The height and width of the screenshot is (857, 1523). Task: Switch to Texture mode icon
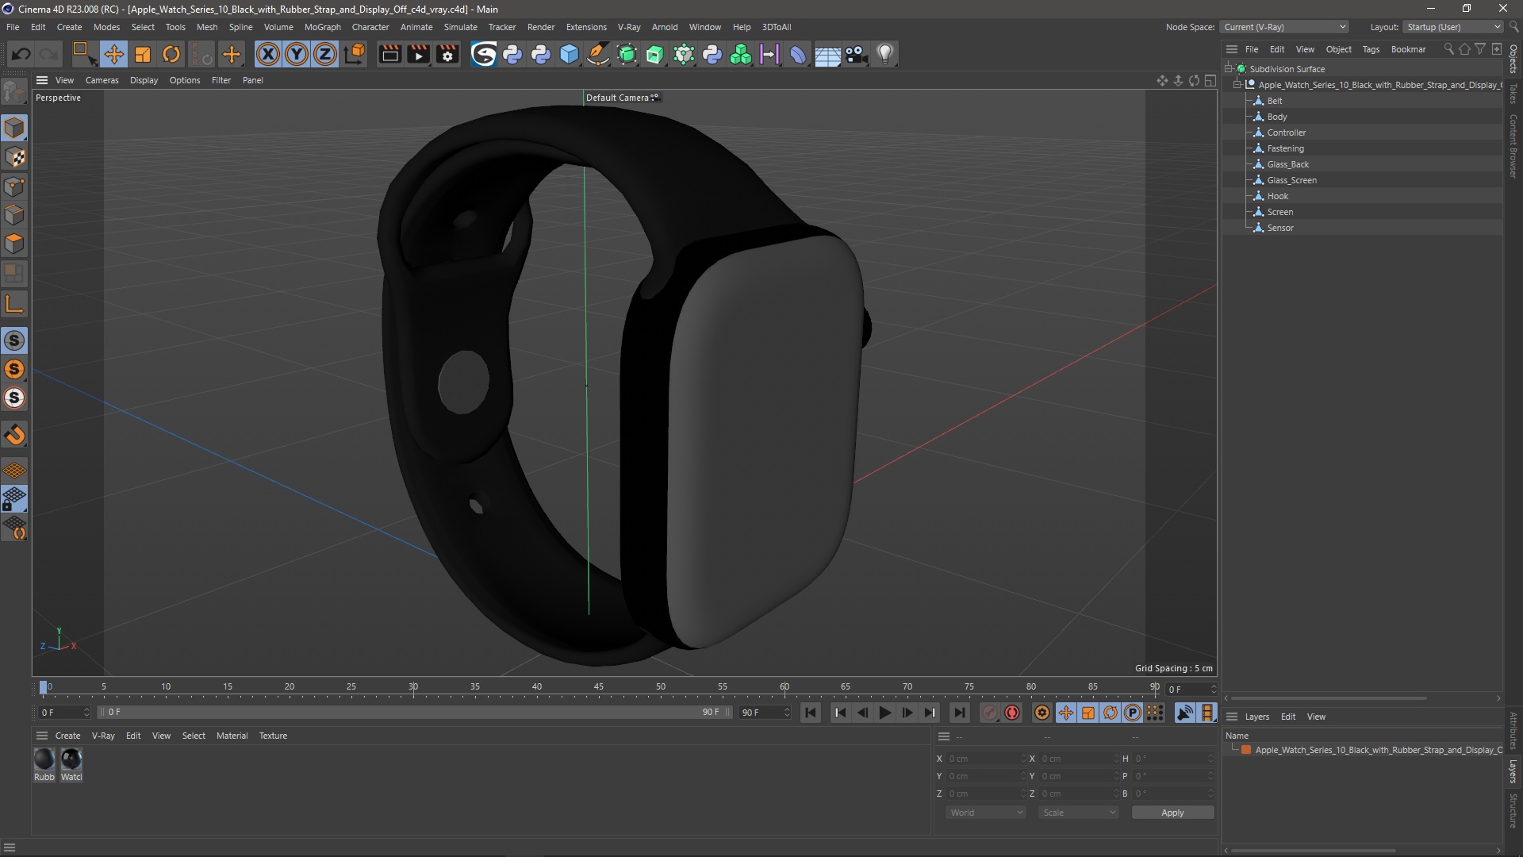click(14, 157)
